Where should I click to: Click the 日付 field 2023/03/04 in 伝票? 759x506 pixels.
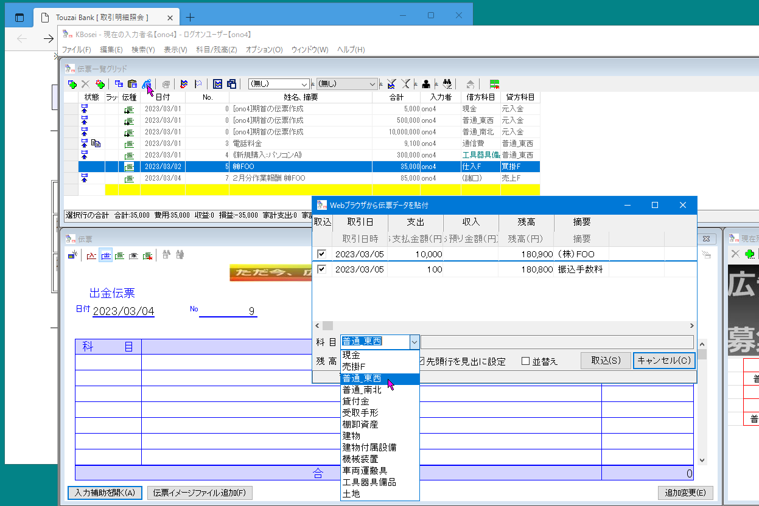tap(124, 311)
